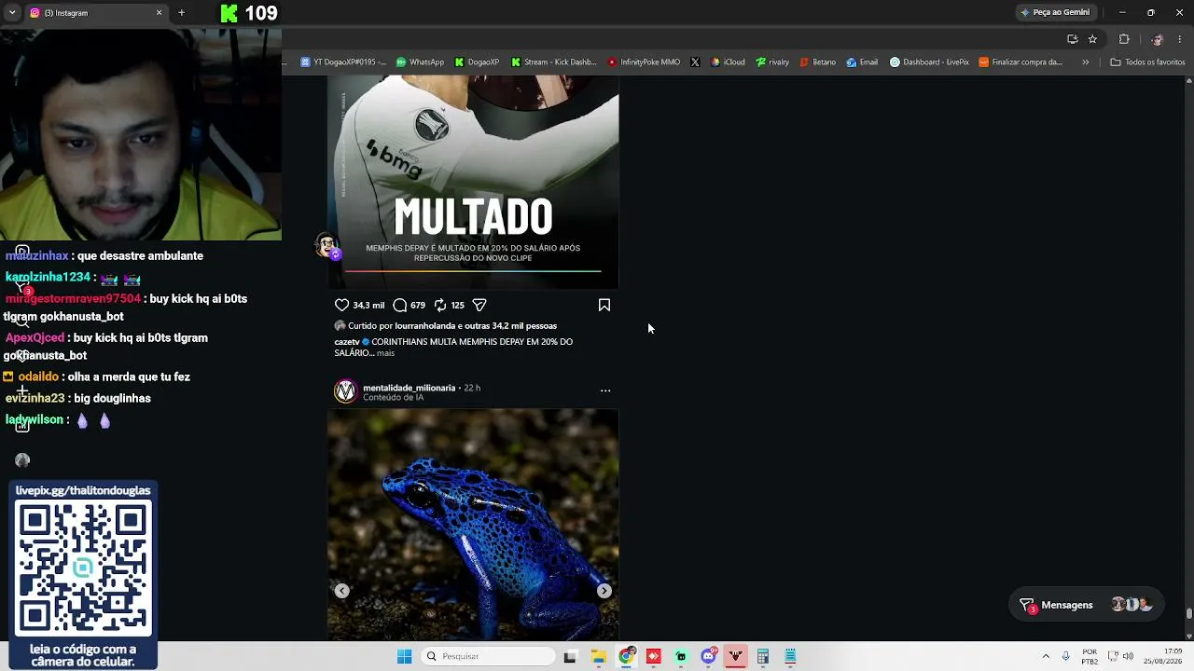Open YT DogaoXP#0195 bookmark

(343, 62)
